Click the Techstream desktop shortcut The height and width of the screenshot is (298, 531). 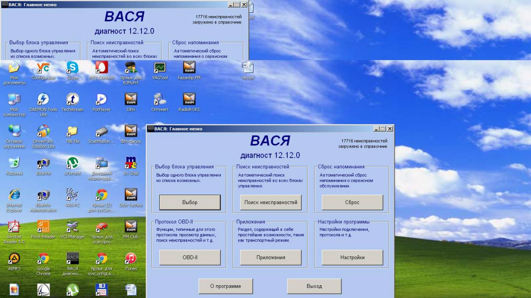tap(73, 102)
